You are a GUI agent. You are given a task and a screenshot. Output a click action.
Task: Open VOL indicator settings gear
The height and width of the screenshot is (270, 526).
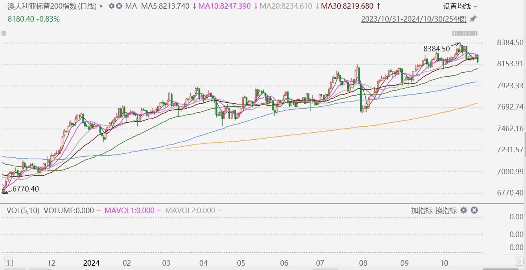pos(464,210)
